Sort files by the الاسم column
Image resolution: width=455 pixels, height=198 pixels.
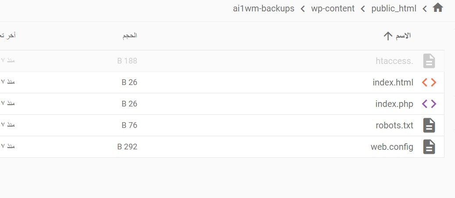click(x=403, y=36)
